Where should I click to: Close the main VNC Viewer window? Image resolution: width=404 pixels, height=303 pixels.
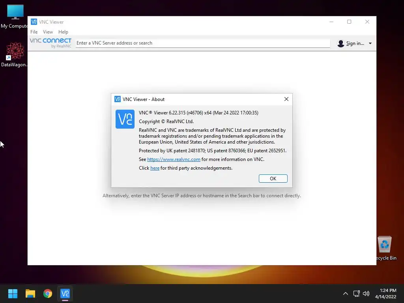point(367,22)
